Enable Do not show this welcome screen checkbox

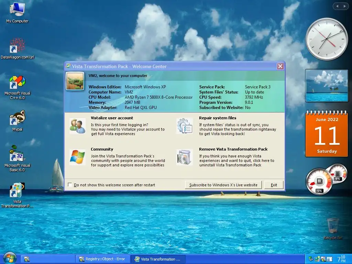70,185
